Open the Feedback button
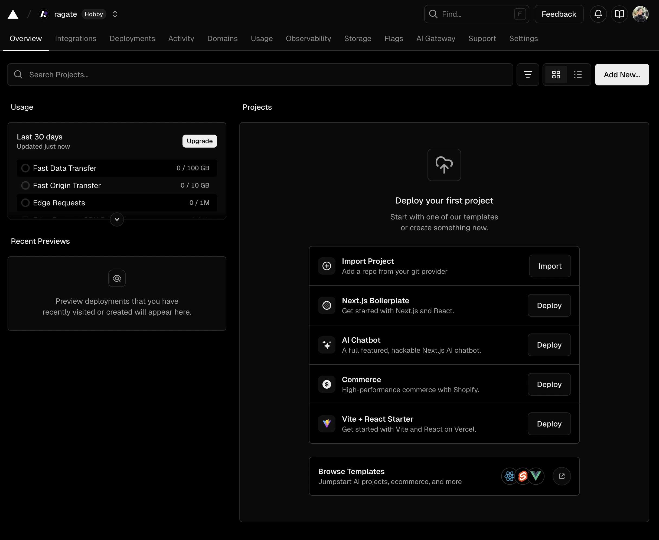The height and width of the screenshot is (540, 659). click(x=559, y=14)
